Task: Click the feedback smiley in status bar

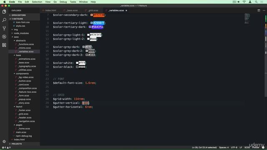Action: [x=263, y=147]
